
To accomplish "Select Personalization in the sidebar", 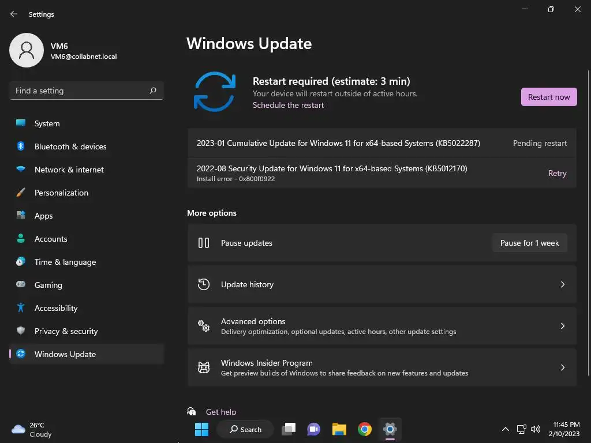I will [87, 193].
